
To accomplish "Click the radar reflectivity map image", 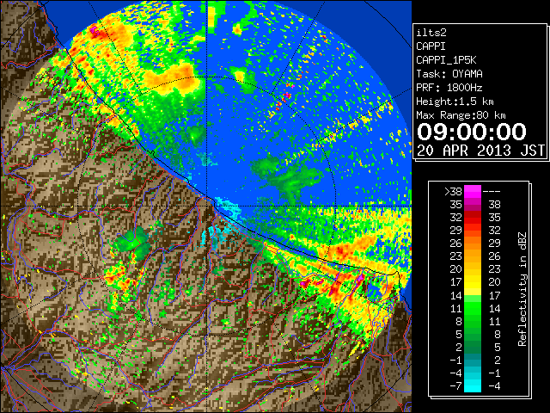I will tap(206, 206).
